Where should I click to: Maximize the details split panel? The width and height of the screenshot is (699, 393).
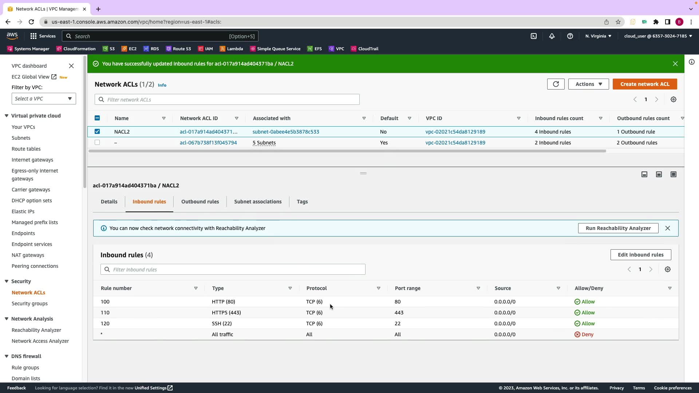[x=673, y=174]
